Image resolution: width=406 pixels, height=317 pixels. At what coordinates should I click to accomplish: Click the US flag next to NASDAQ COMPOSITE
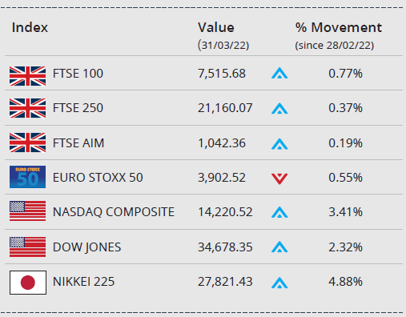point(27,211)
